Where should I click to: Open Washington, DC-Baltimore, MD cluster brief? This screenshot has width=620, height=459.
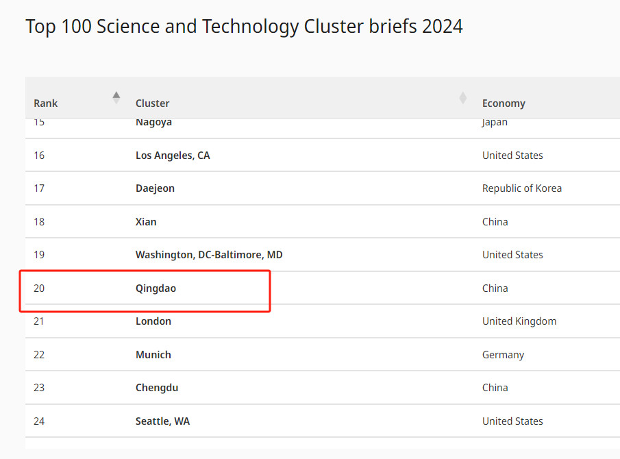(209, 255)
